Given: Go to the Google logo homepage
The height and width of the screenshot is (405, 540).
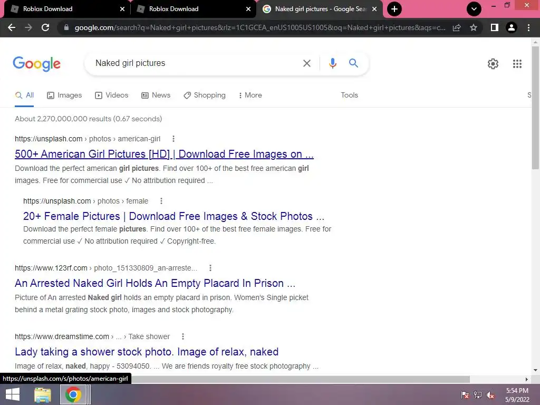Looking at the screenshot, I should click(36, 64).
